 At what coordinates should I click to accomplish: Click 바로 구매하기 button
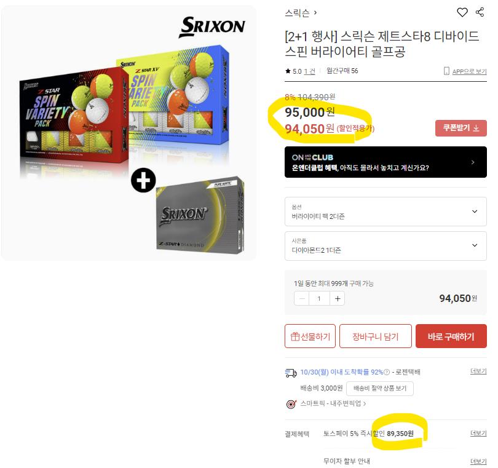click(x=451, y=336)
